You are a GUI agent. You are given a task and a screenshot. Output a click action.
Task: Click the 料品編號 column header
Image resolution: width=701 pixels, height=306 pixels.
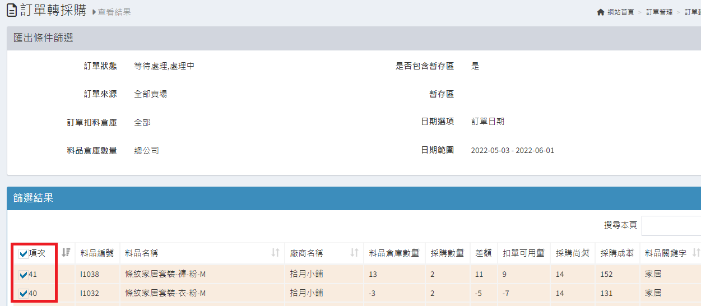[x=97, y=253]
